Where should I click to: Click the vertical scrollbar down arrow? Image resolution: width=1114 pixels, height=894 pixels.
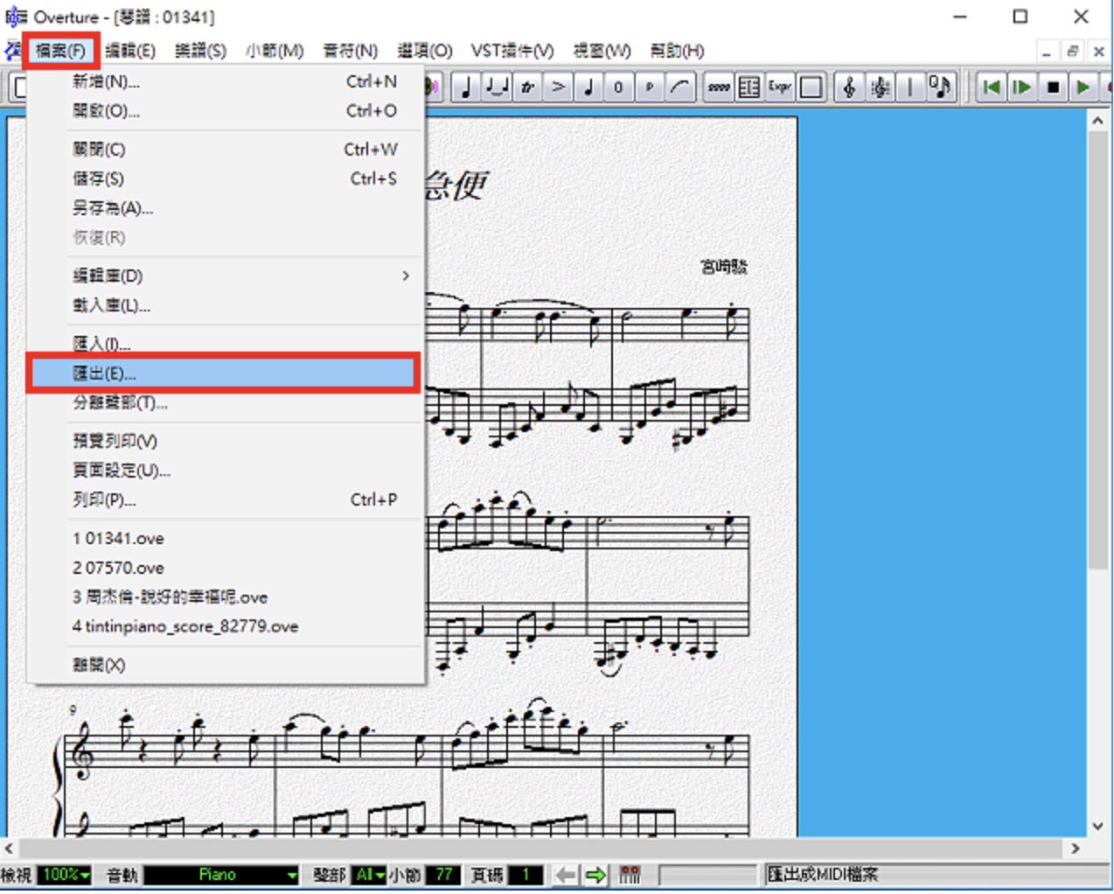1098,826
